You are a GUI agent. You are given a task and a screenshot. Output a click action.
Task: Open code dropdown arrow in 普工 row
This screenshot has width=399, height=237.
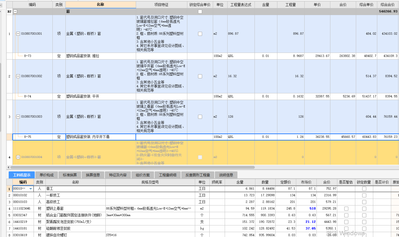coord(31,189)
